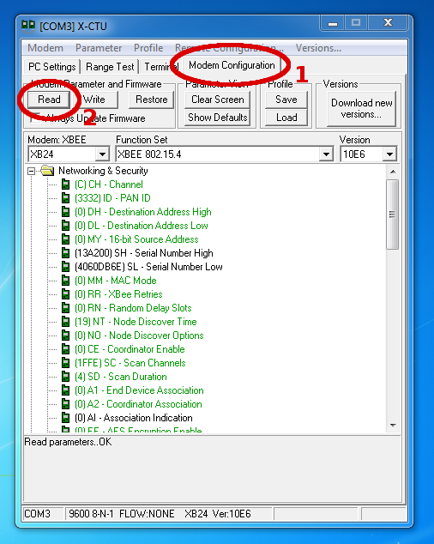
Task: Click the icon next to ID - PAN ID
Action: (x=65, y=198)
